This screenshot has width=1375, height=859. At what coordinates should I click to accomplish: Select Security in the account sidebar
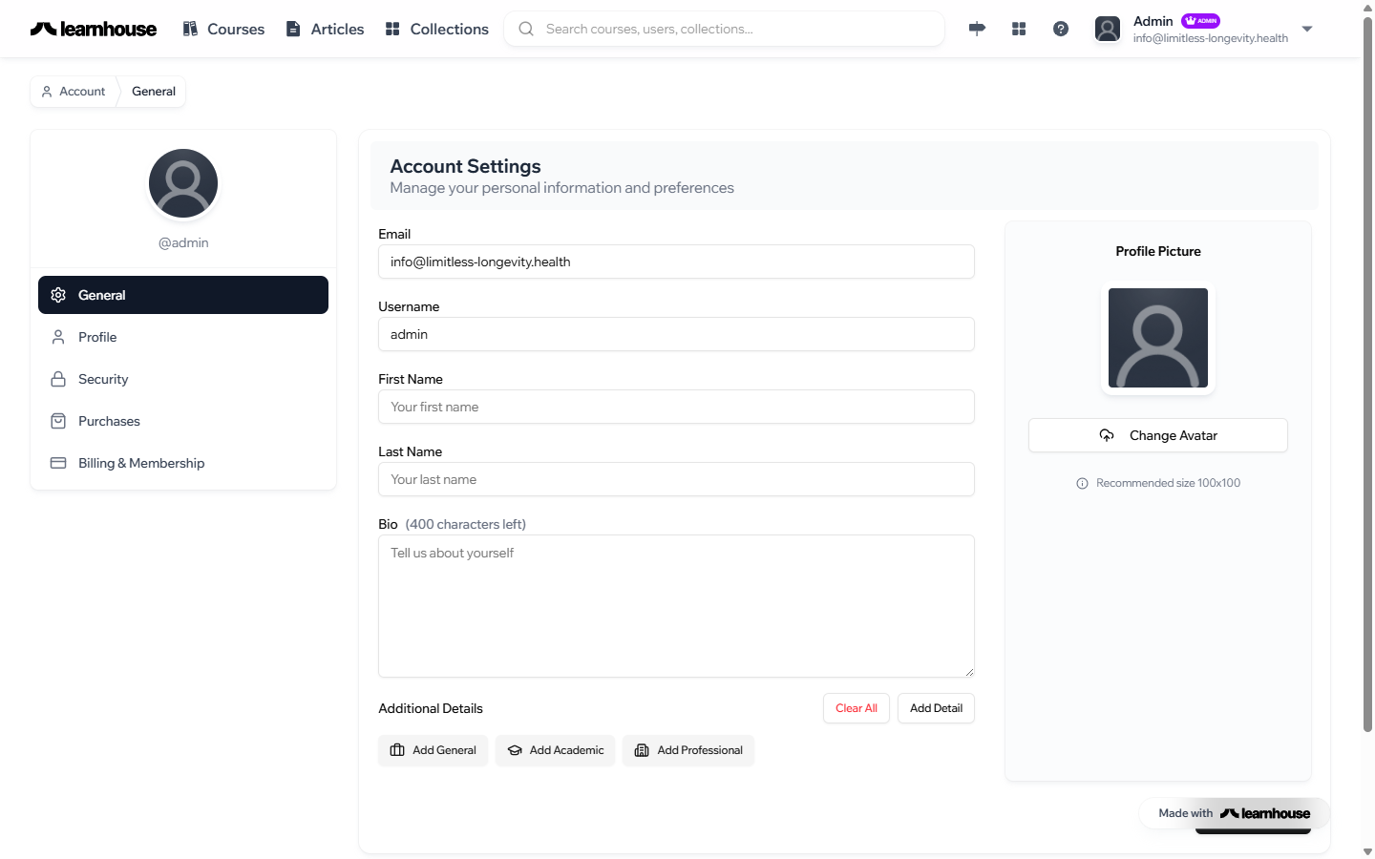pyautogui.click(x=103, y=379)
